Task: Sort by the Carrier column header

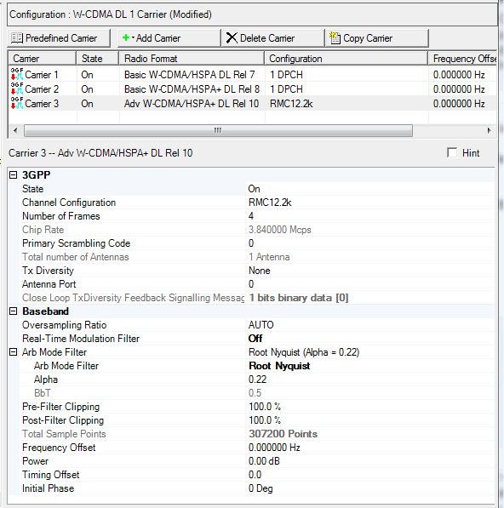Action: click(42, 59)
